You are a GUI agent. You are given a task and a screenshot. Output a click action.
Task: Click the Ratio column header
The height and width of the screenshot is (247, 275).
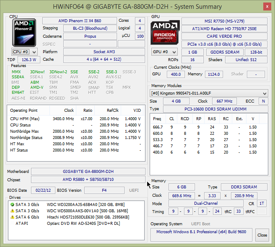[86, 111]
